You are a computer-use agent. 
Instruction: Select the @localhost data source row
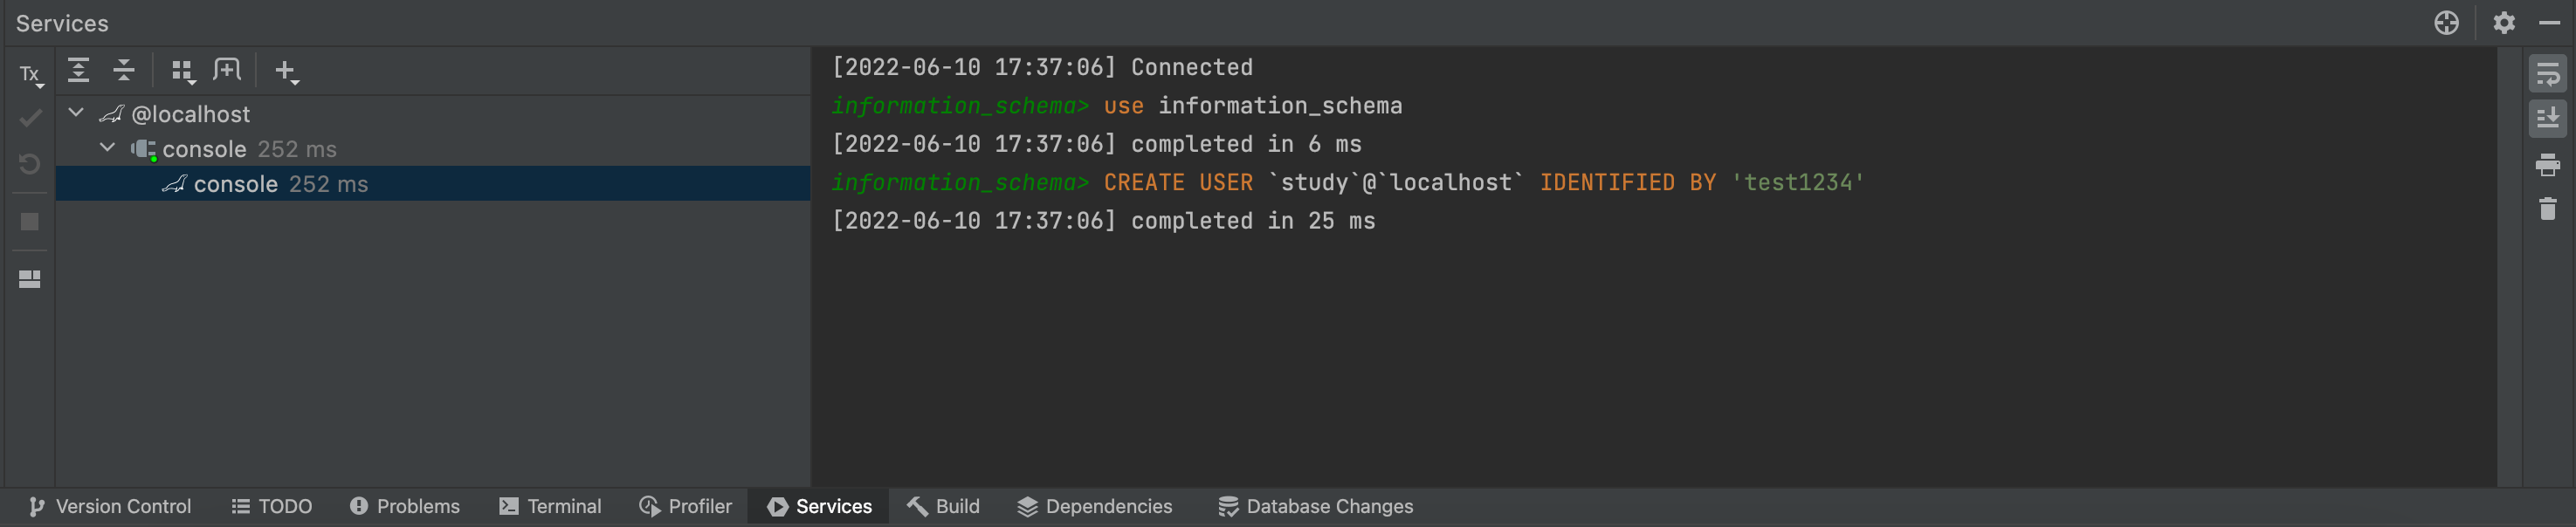[x=433, y=114]
